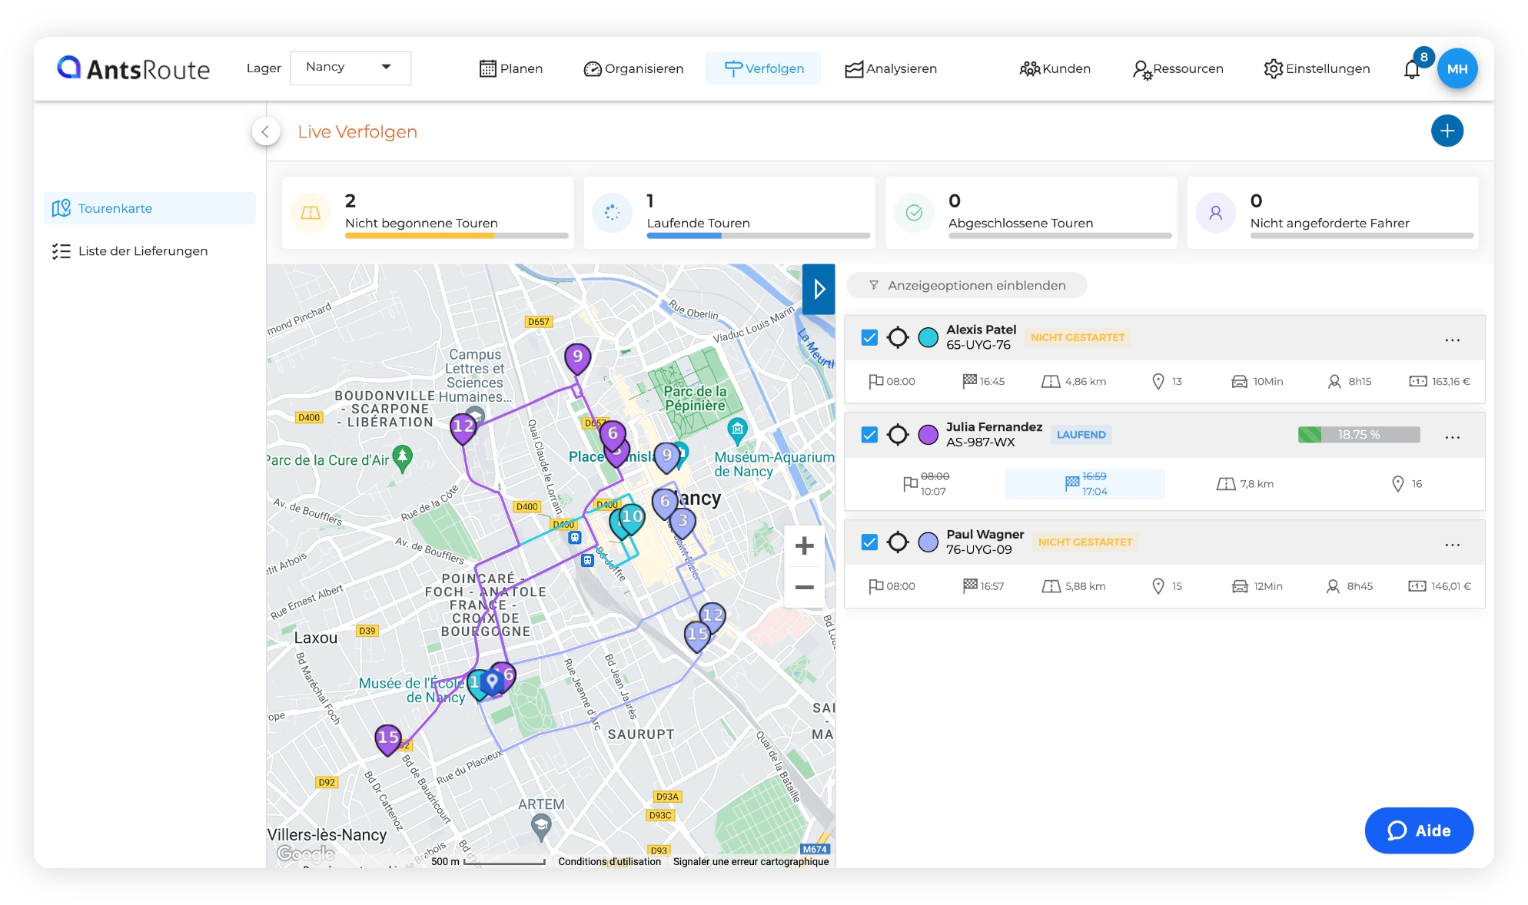Viewport: 1528px width, 905px height.
Task: Uncheck the Alexis Patel route checkbox
Action: [869, 337]
